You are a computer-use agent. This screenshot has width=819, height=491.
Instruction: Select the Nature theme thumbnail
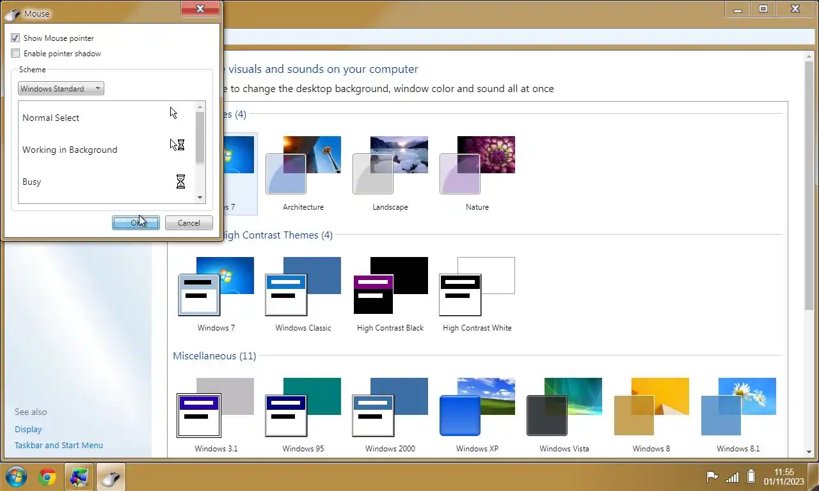click(477, 165)
